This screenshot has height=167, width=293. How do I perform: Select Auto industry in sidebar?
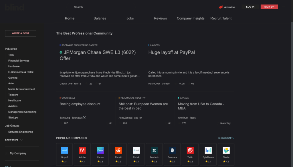tap(11, 83)
